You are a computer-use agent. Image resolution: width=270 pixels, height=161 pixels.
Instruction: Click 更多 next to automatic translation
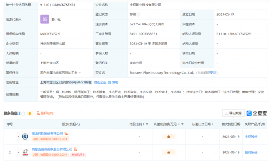[x=214, y=73]
